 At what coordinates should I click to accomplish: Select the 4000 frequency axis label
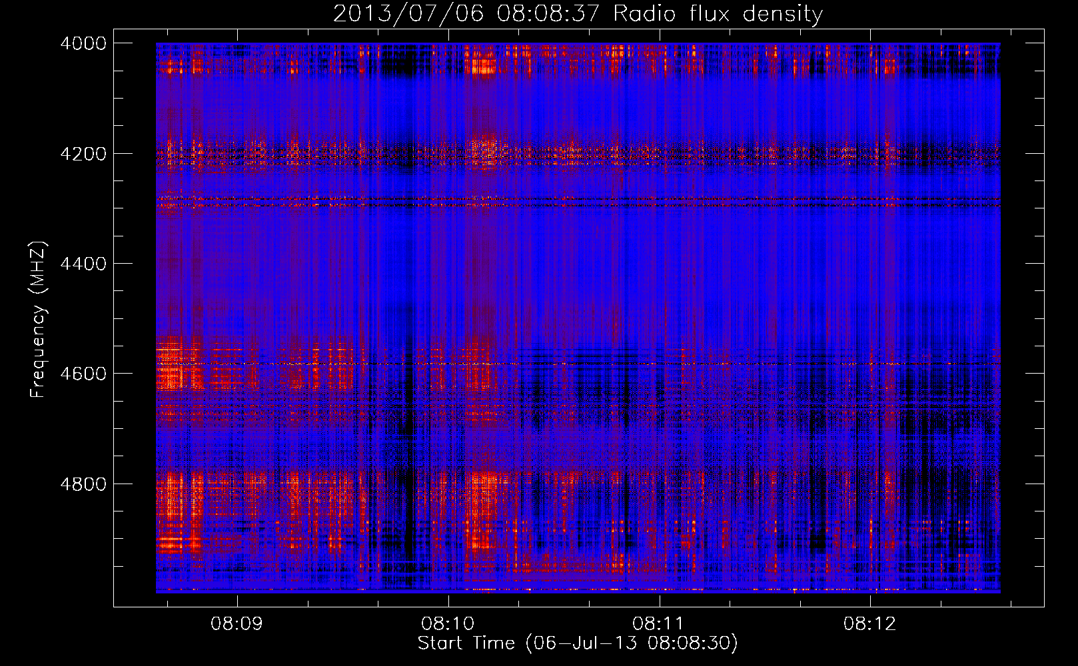83,43
